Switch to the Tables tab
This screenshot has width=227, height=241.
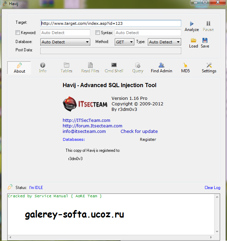[x=66, y=68]
